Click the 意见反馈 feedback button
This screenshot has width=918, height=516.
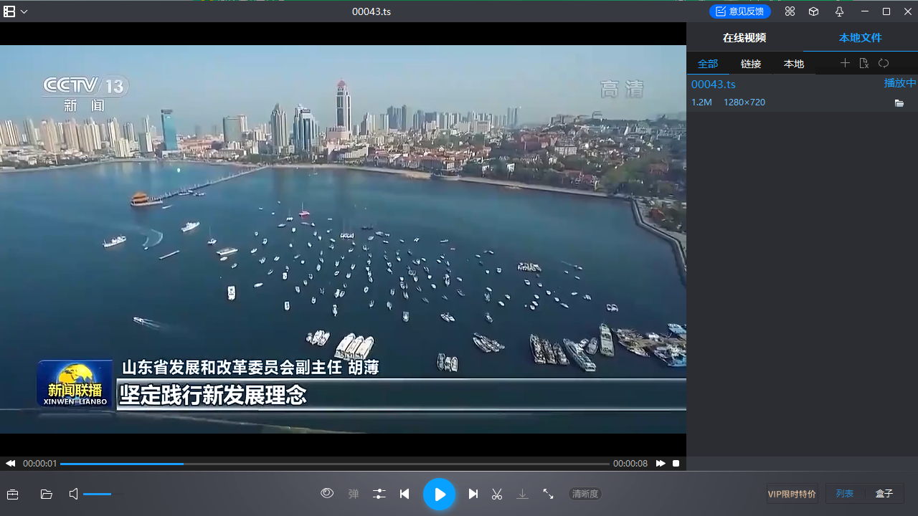(x=740, y=11)
